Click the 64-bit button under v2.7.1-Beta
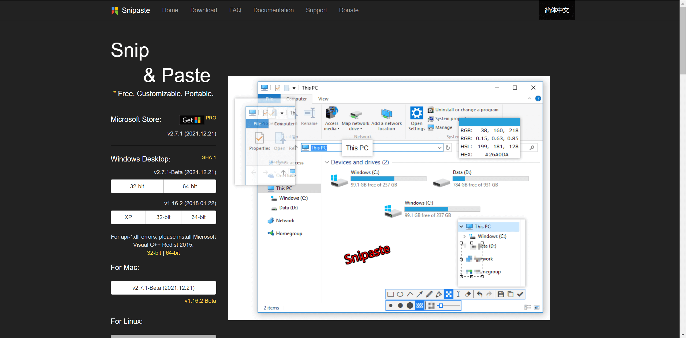686x338 pixels. (x=190, y=186)
